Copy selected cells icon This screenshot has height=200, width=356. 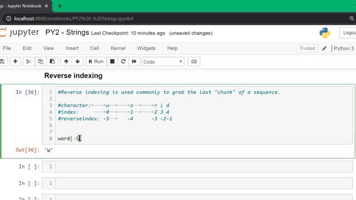[41, 62]
